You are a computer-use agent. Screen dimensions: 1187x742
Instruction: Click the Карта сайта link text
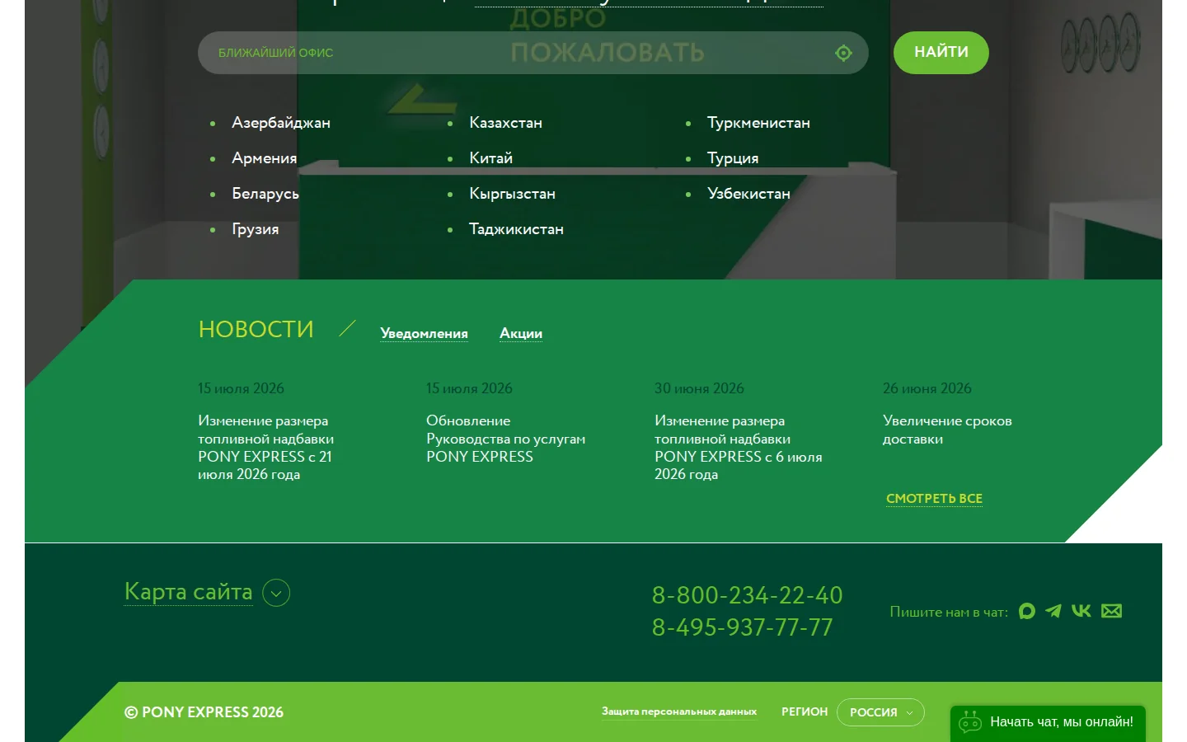click(188, 592)
